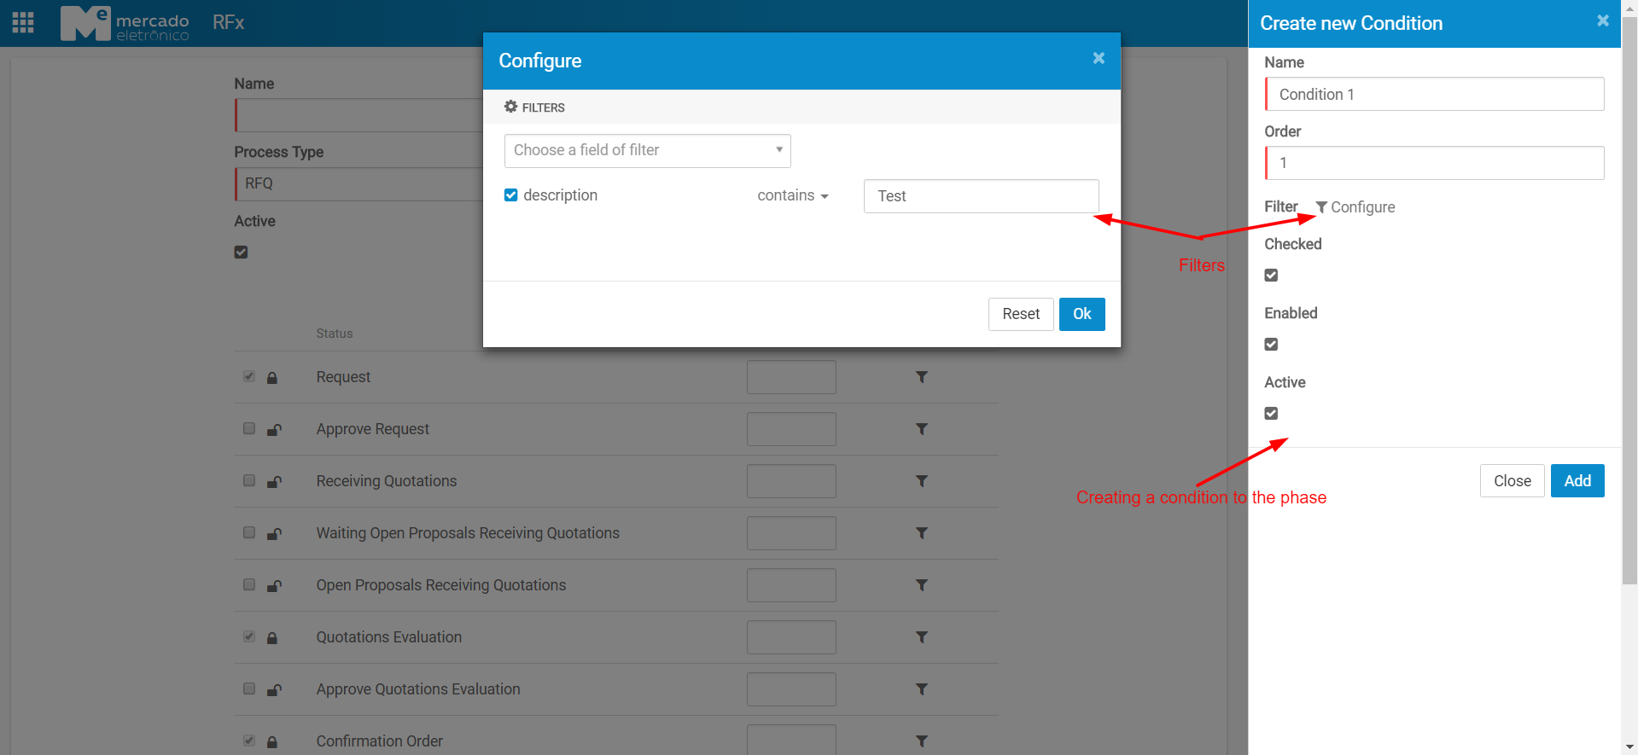Click the Process Type field showing RFQ

click(358, 184)
